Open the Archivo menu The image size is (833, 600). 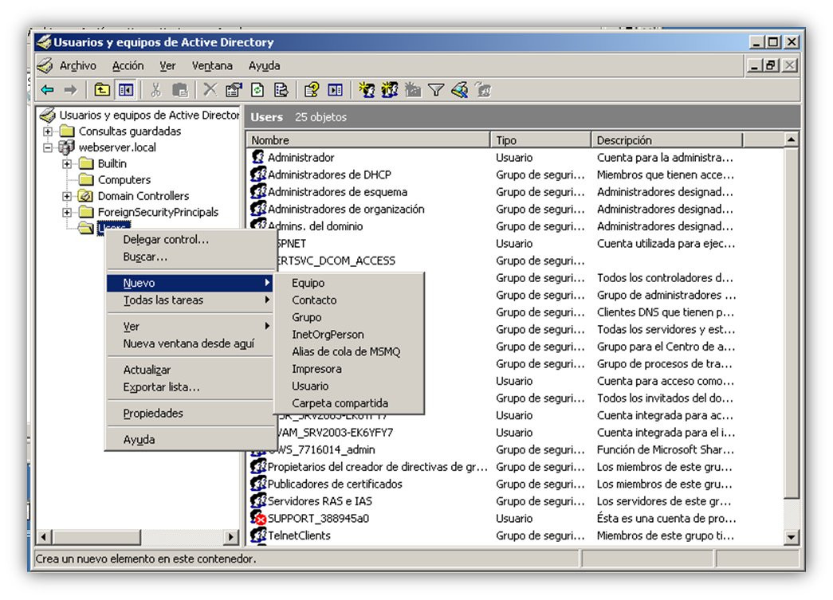click(x=77, y=66)
